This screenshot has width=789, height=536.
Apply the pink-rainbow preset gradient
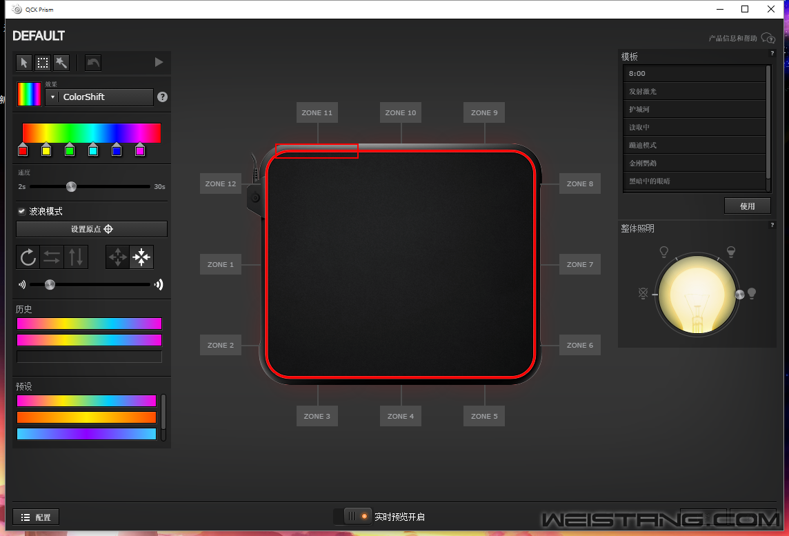[86, 401]
